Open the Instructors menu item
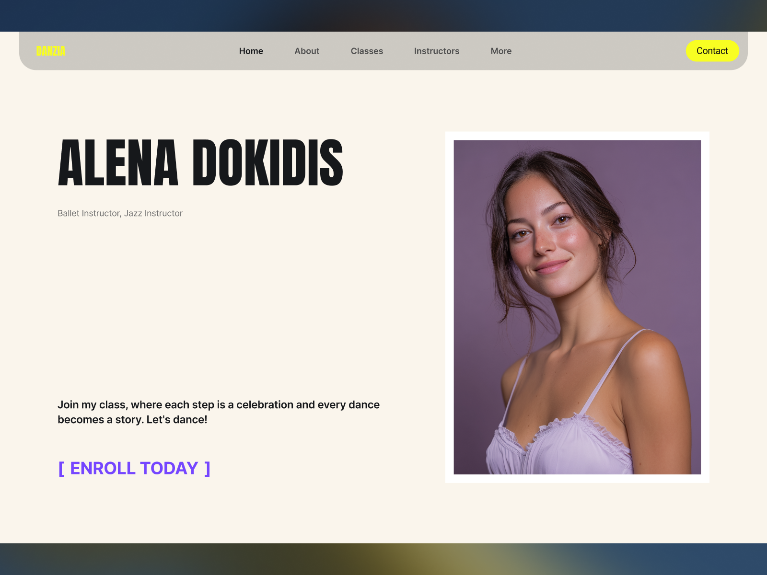This screenshot has width=767, height=575. coord(437,51)
